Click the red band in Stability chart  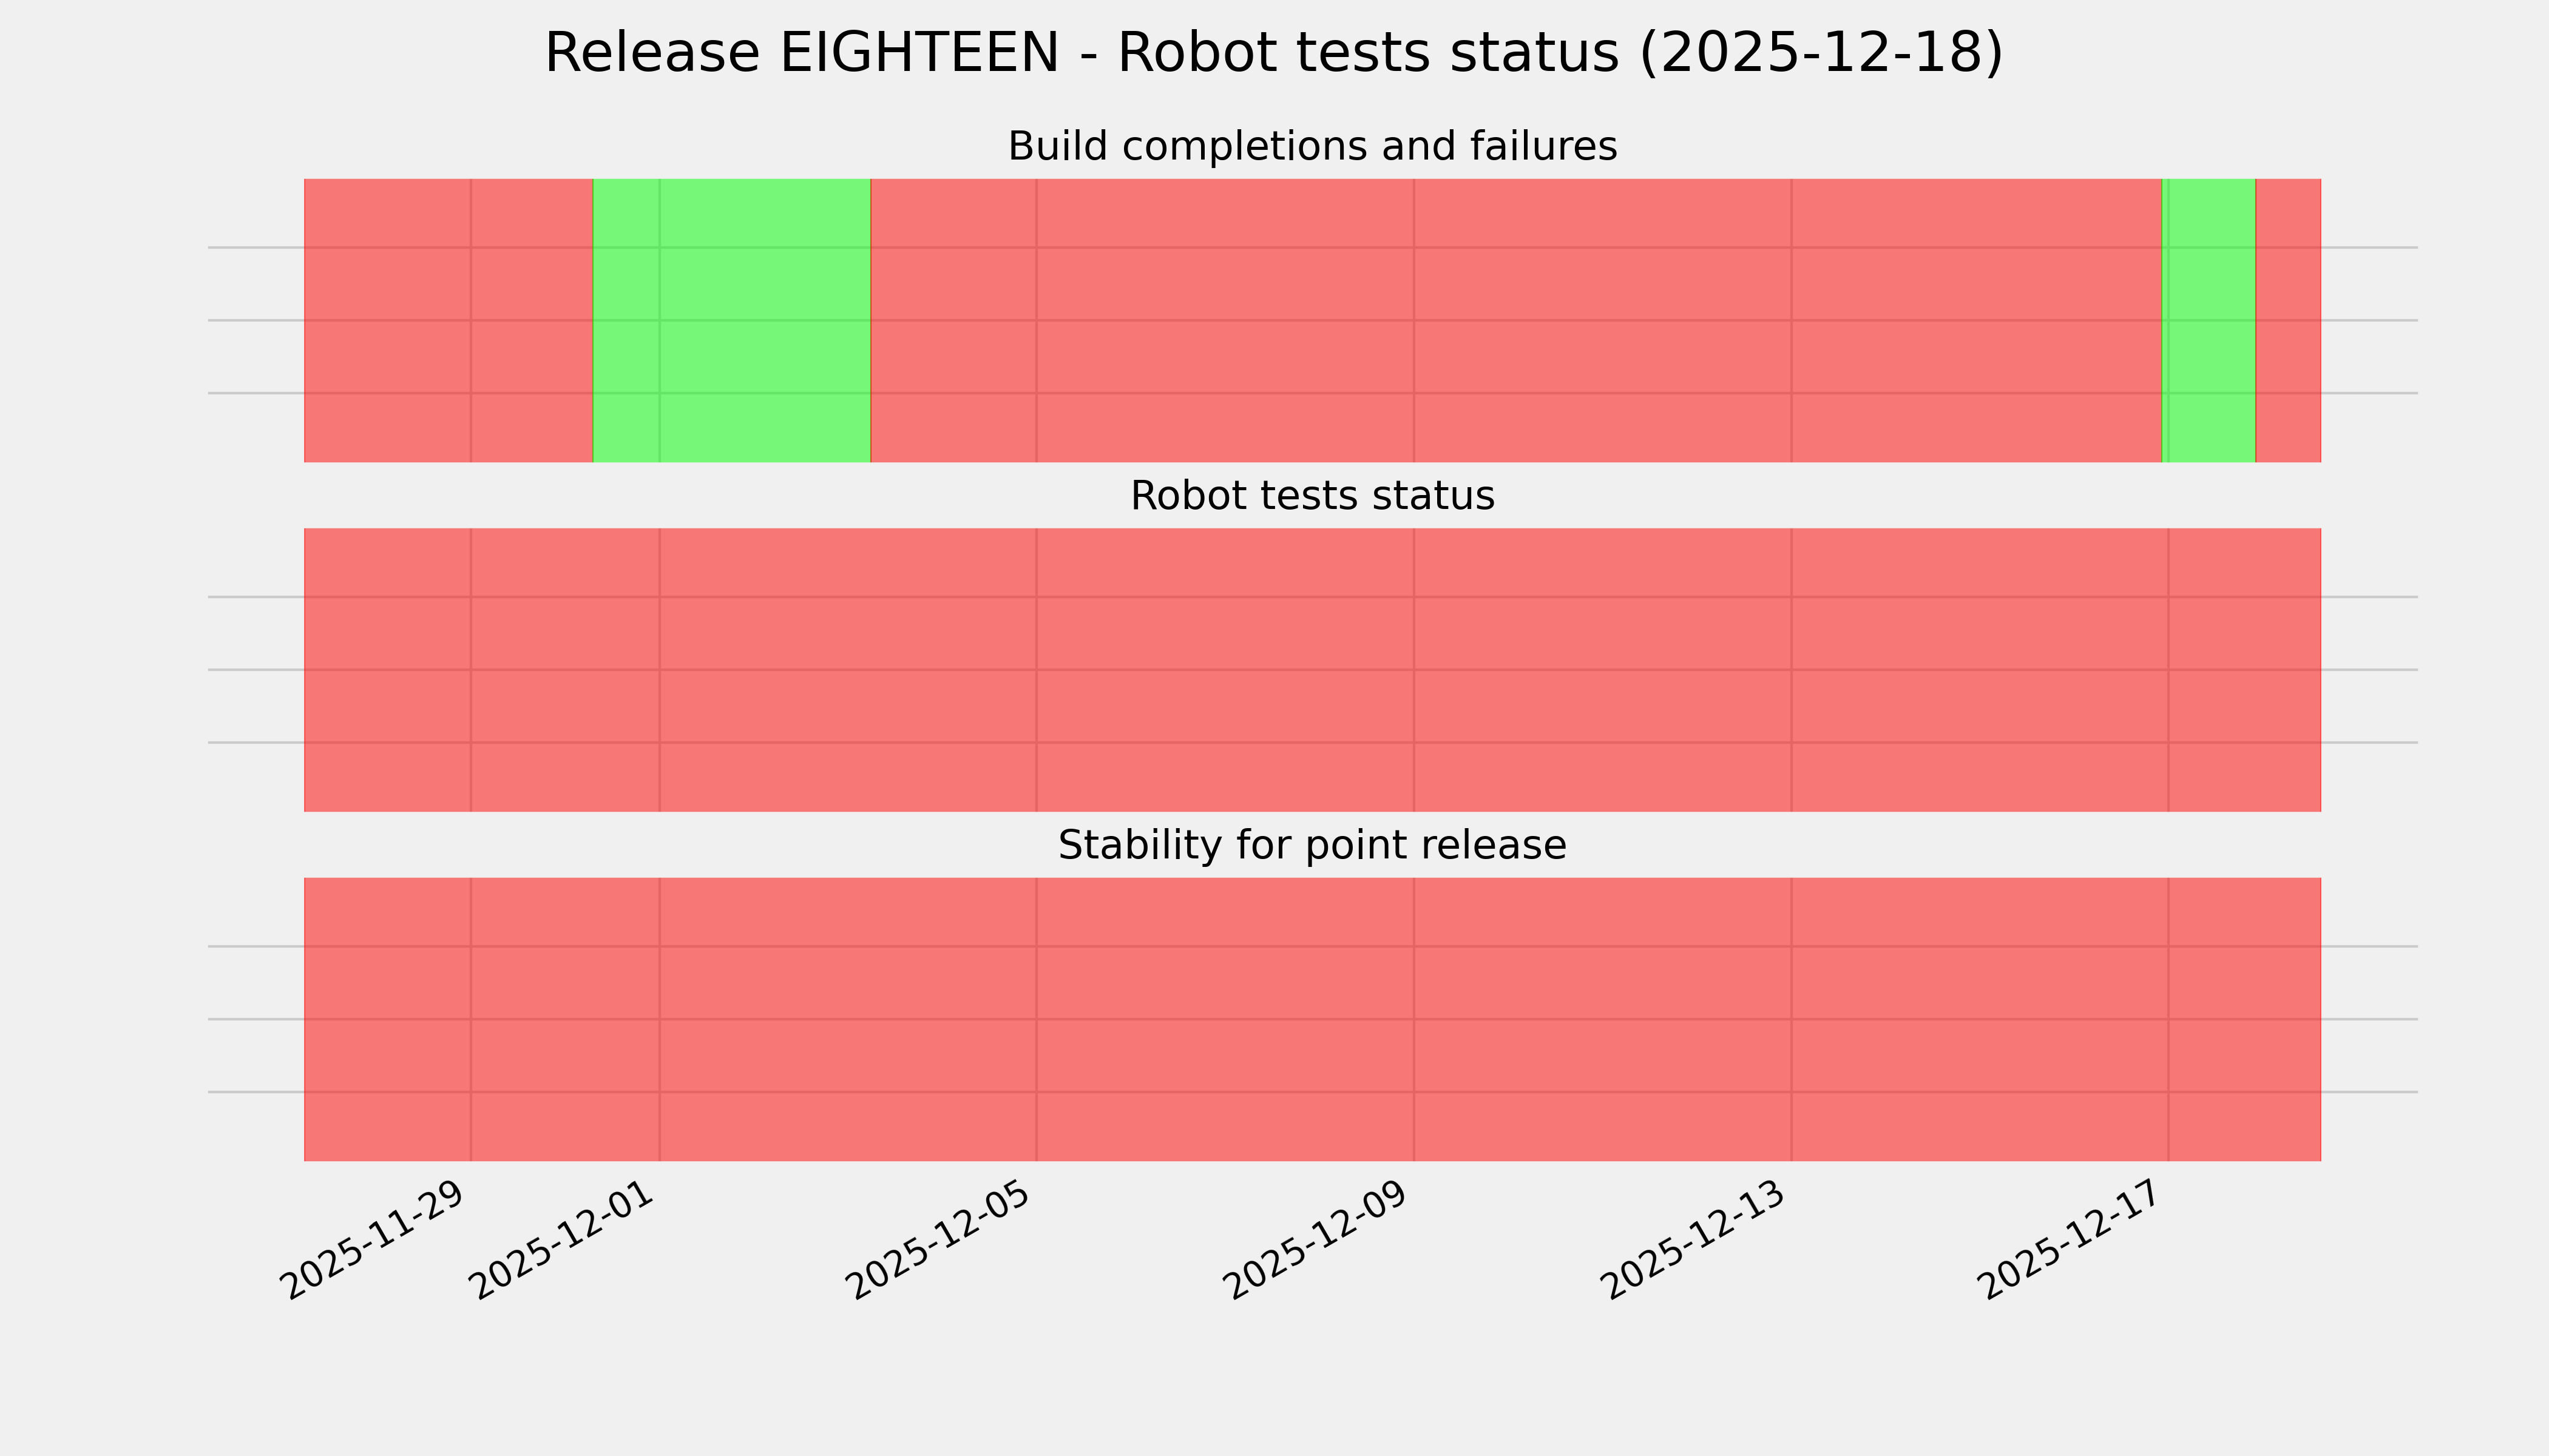[1312, 1019]
